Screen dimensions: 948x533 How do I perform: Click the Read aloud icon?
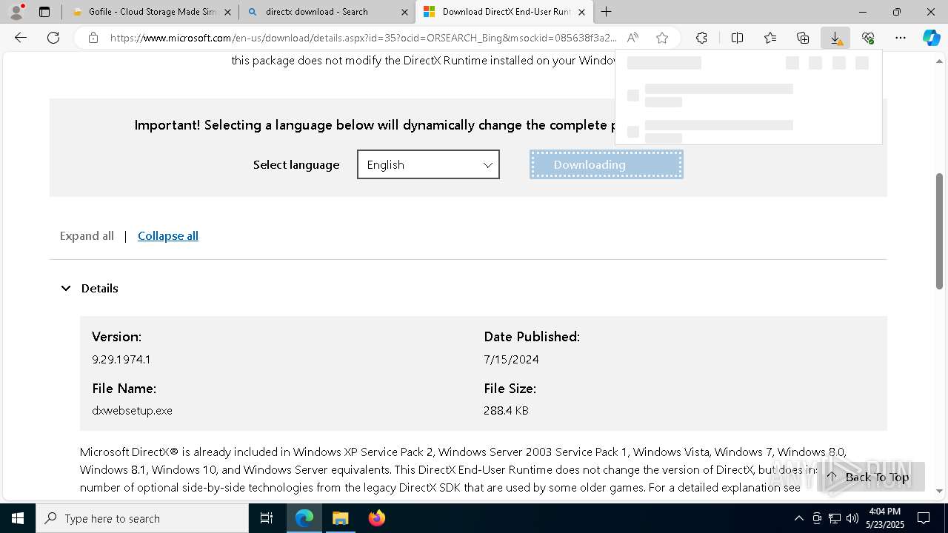[632, 38]
